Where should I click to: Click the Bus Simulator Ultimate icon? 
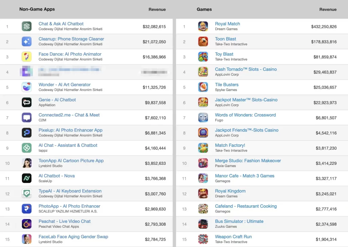203,224
